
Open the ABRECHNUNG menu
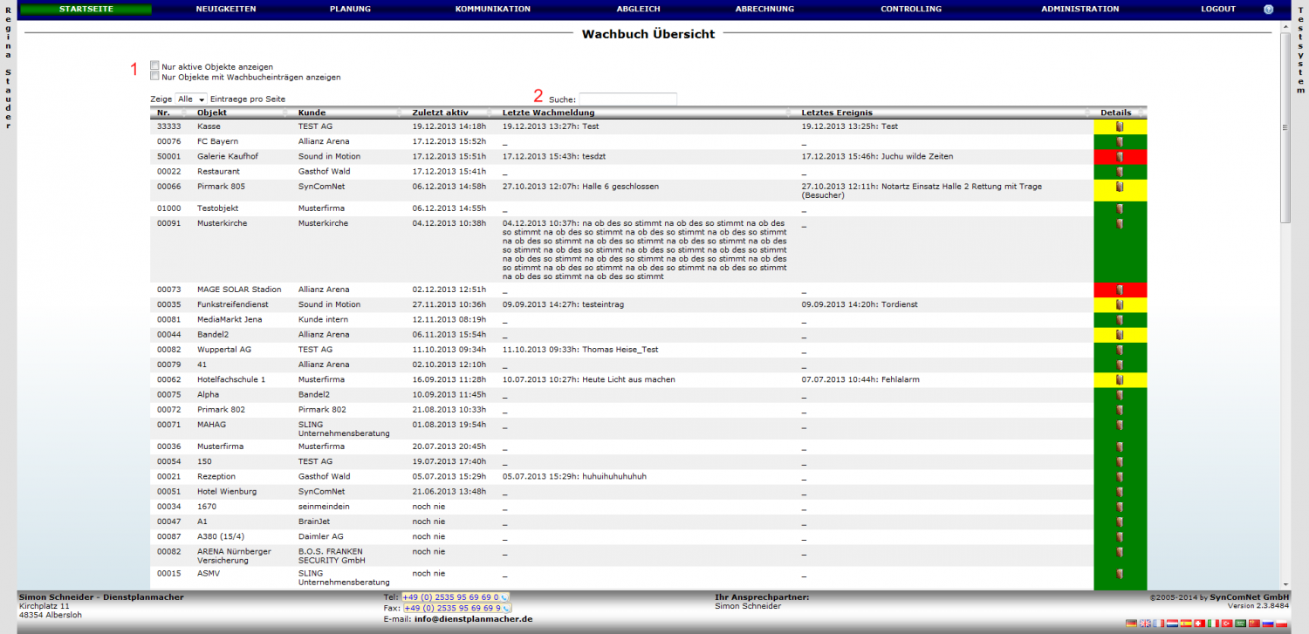[765, 10]
